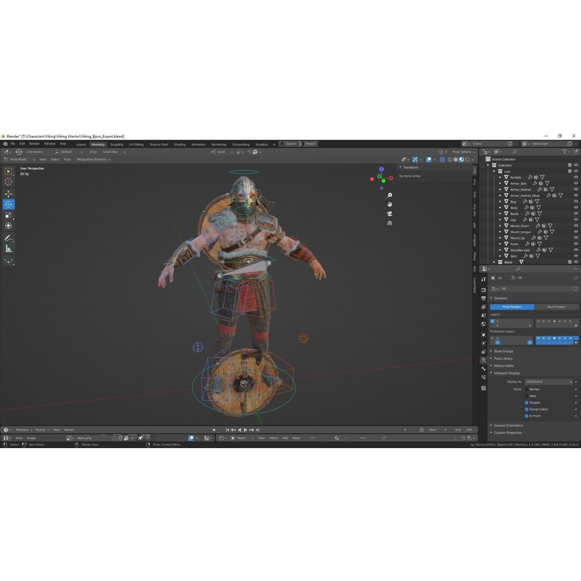This screenshot has width=581, height=581.
Task: Switch to the UV Editing workspace tab
Action: tap(136, 145)
